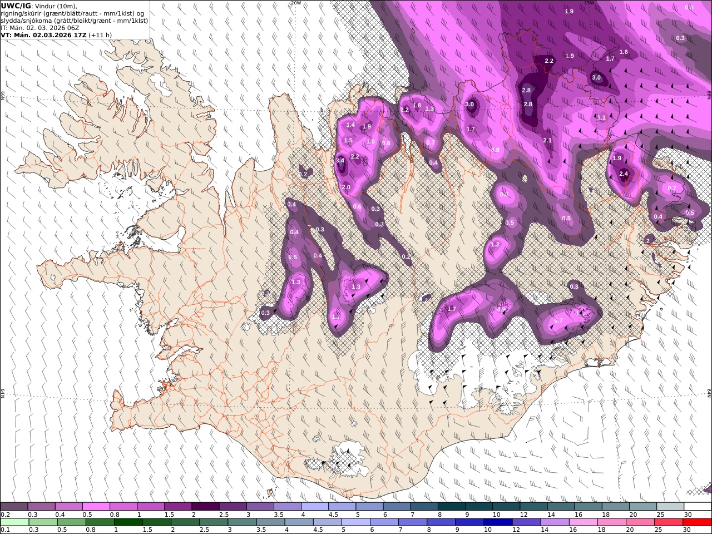Click the light pink 16 rain legend swatch
Screen dimensions: 712x534
(x=584, y=522)
